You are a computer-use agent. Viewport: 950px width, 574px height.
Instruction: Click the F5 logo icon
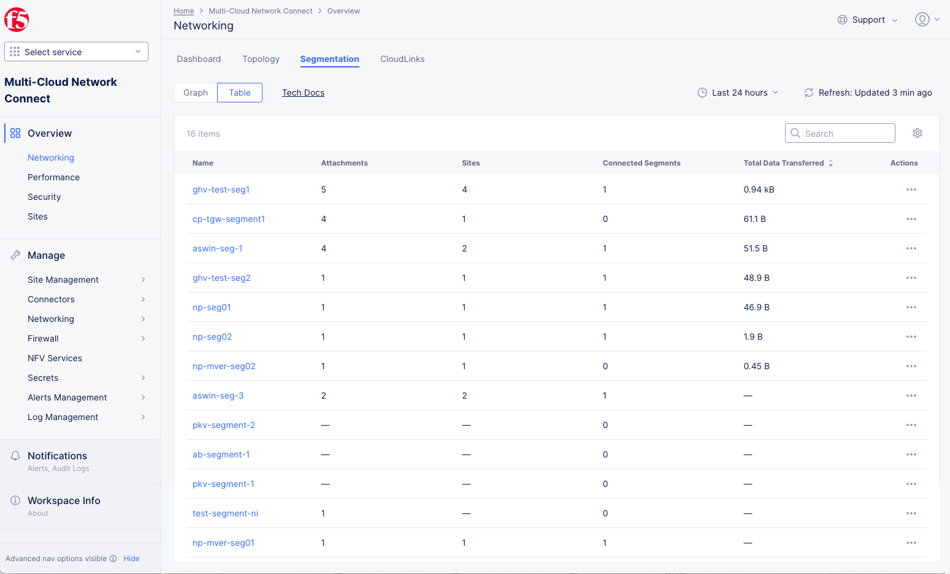click(17, 20)
